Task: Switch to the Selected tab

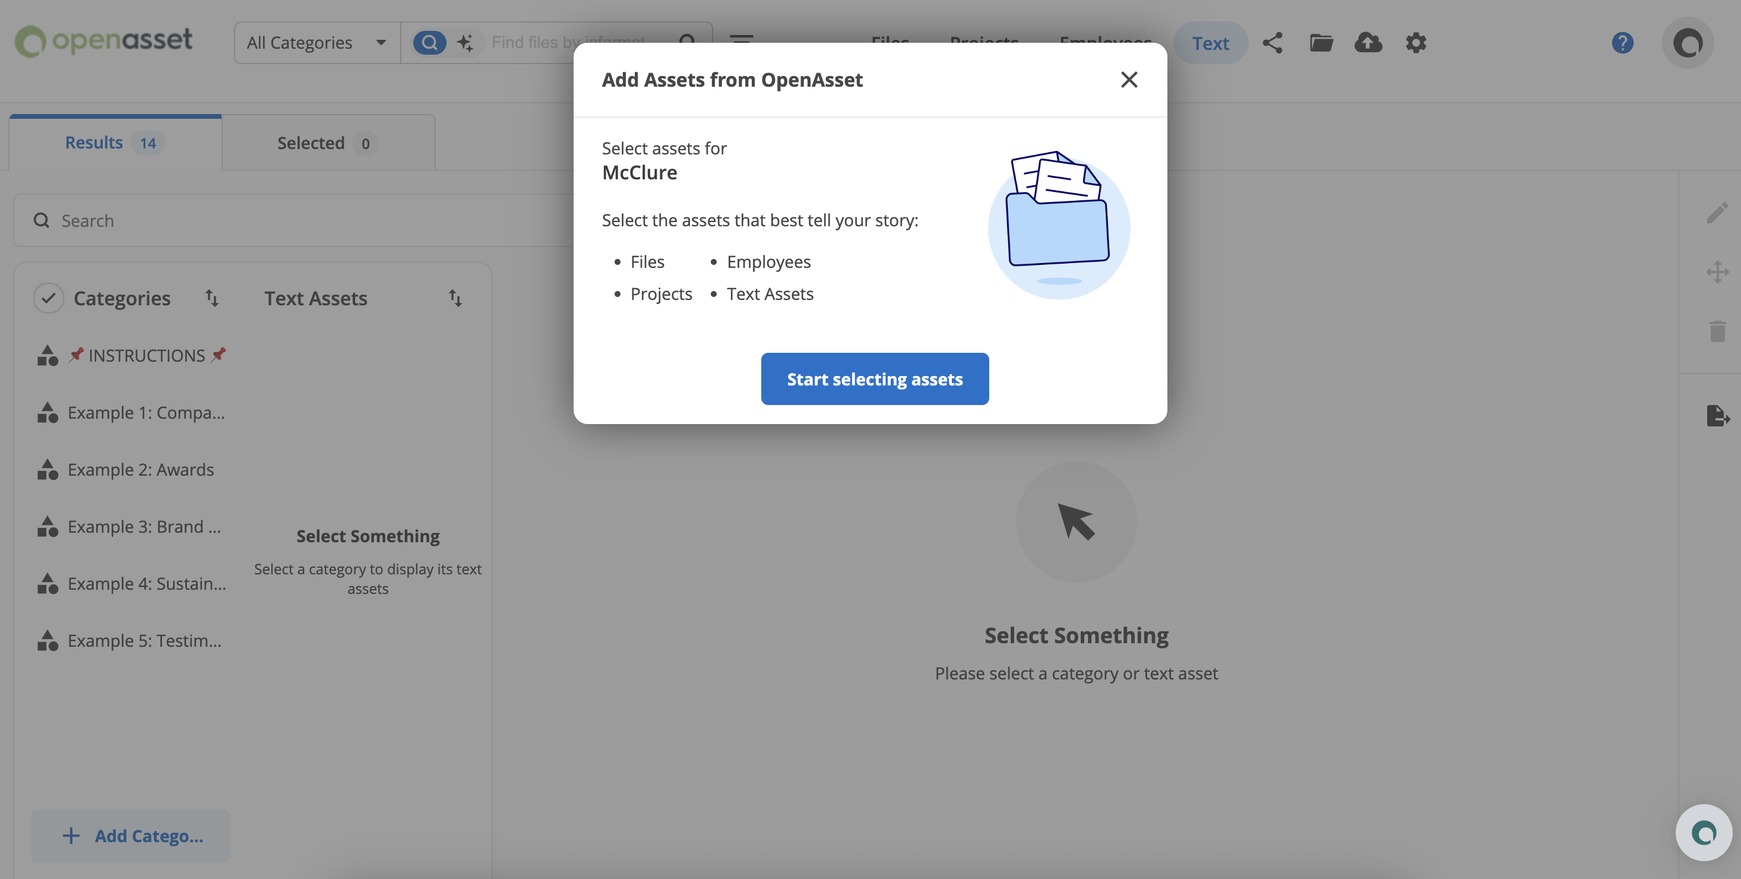Action: [x=328, y=143]
